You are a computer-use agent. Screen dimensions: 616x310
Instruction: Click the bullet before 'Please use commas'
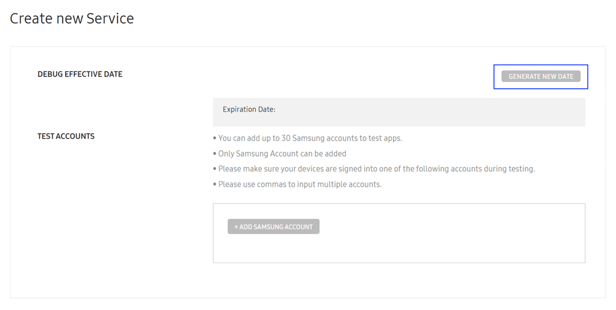coord(214,184)
